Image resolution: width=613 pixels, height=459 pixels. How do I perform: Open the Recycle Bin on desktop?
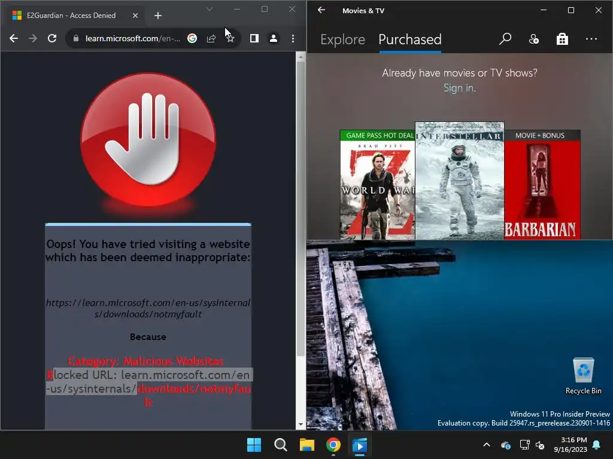(583, 376)
